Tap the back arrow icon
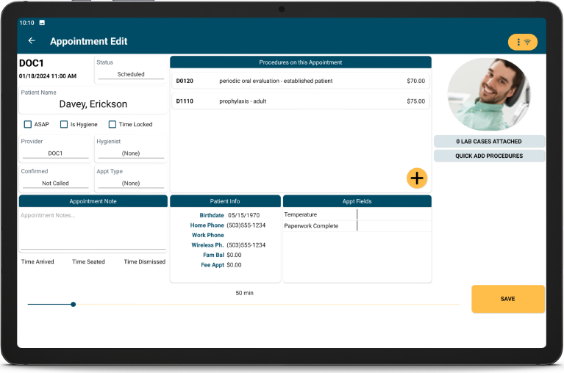564x373 pixels. [x=32, y=41]
